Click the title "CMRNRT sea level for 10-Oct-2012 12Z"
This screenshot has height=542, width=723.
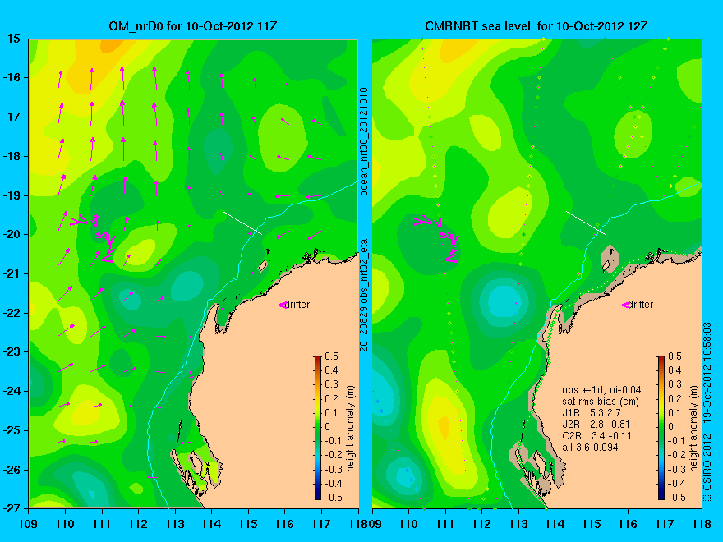click(536, 26)
